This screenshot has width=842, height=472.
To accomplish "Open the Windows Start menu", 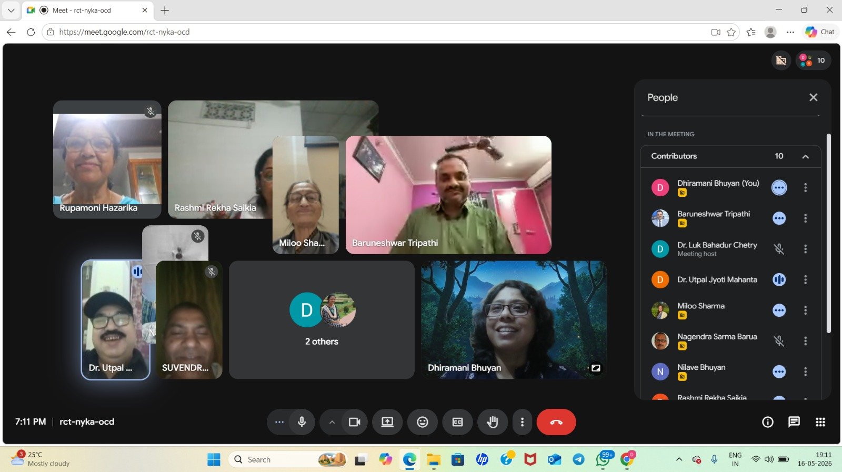I will tap(214, 460).
